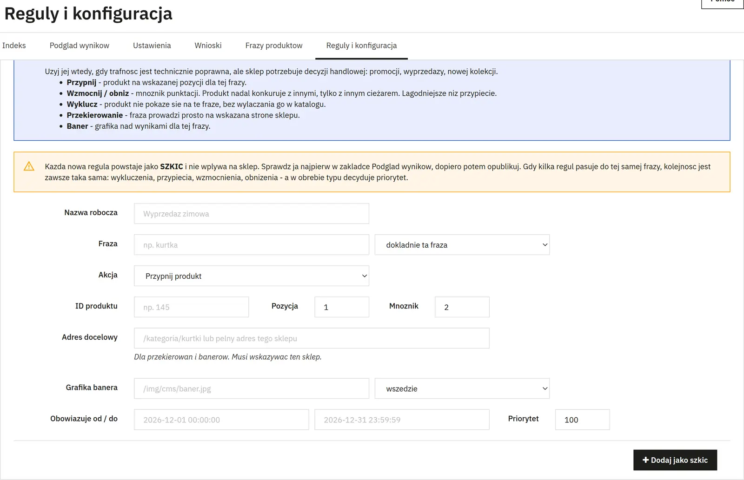The image size is (744, 480).
Task: Open the Podglad wynikow tab
Action: (80, 46)
